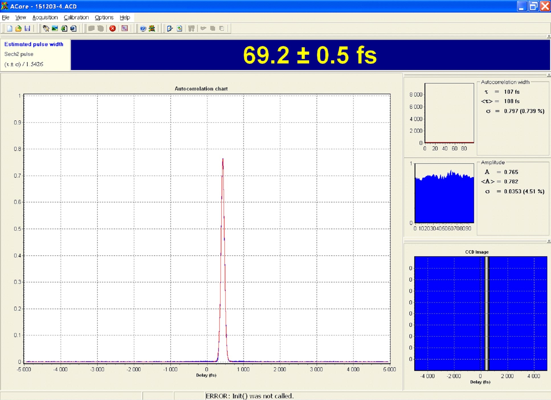Open a file with the folder icon
This screenshot has height=400, width=551.
18,28
